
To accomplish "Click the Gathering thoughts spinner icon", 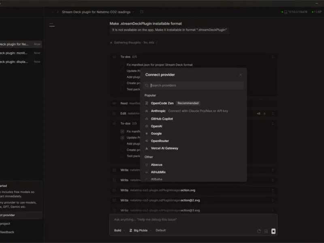I will click(x=111, y=43).
